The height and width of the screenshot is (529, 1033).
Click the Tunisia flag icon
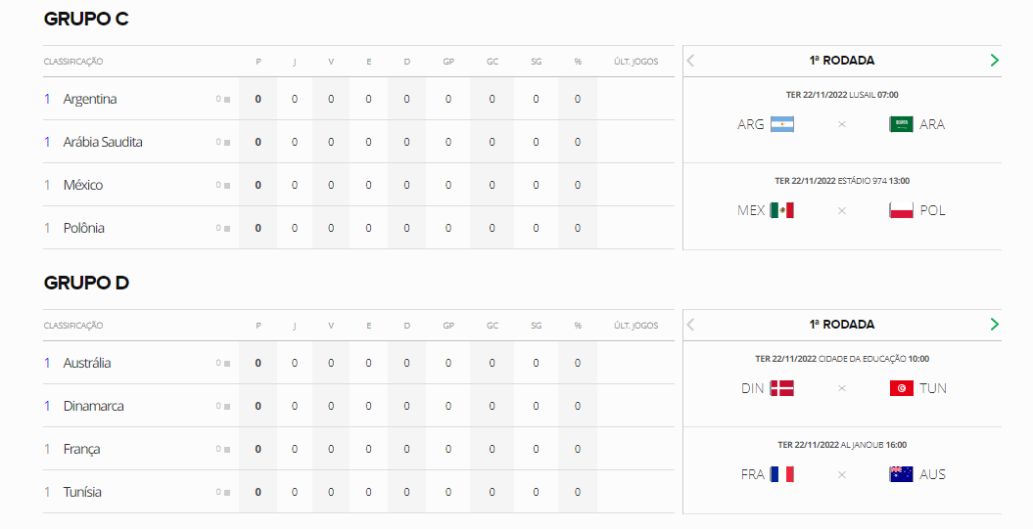(x=901, y=388)
